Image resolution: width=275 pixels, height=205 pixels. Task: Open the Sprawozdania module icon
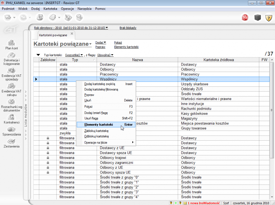[12, 130]
